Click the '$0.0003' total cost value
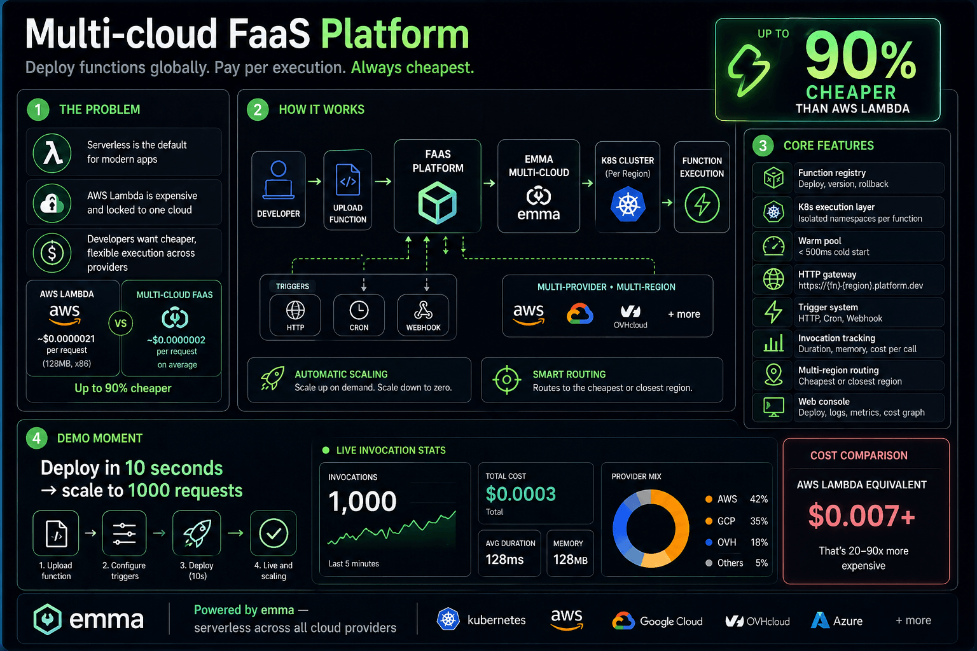 pyautogui.click(x=521, y=494)
